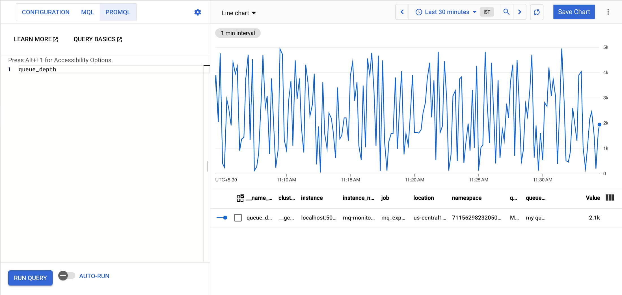The image size is (622, 295).
Task: Toggle the AUTO-RUN switch
Action: [x=67, y=275]
